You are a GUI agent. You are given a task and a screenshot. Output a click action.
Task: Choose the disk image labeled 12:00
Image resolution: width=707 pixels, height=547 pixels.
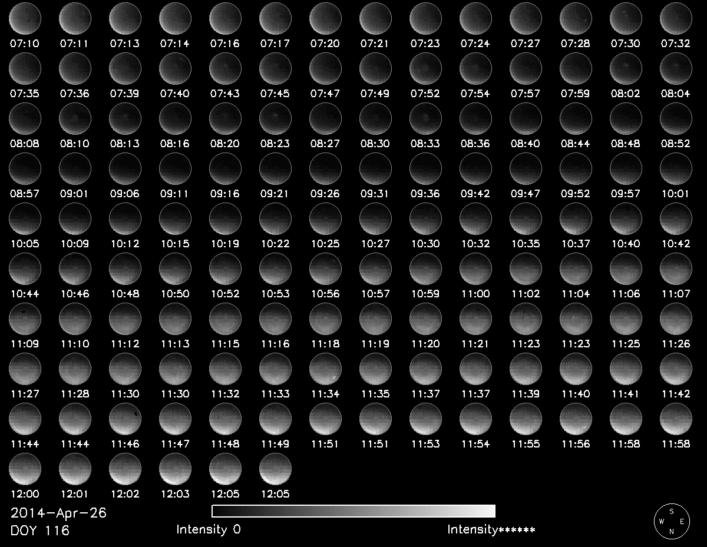(25, 469)
